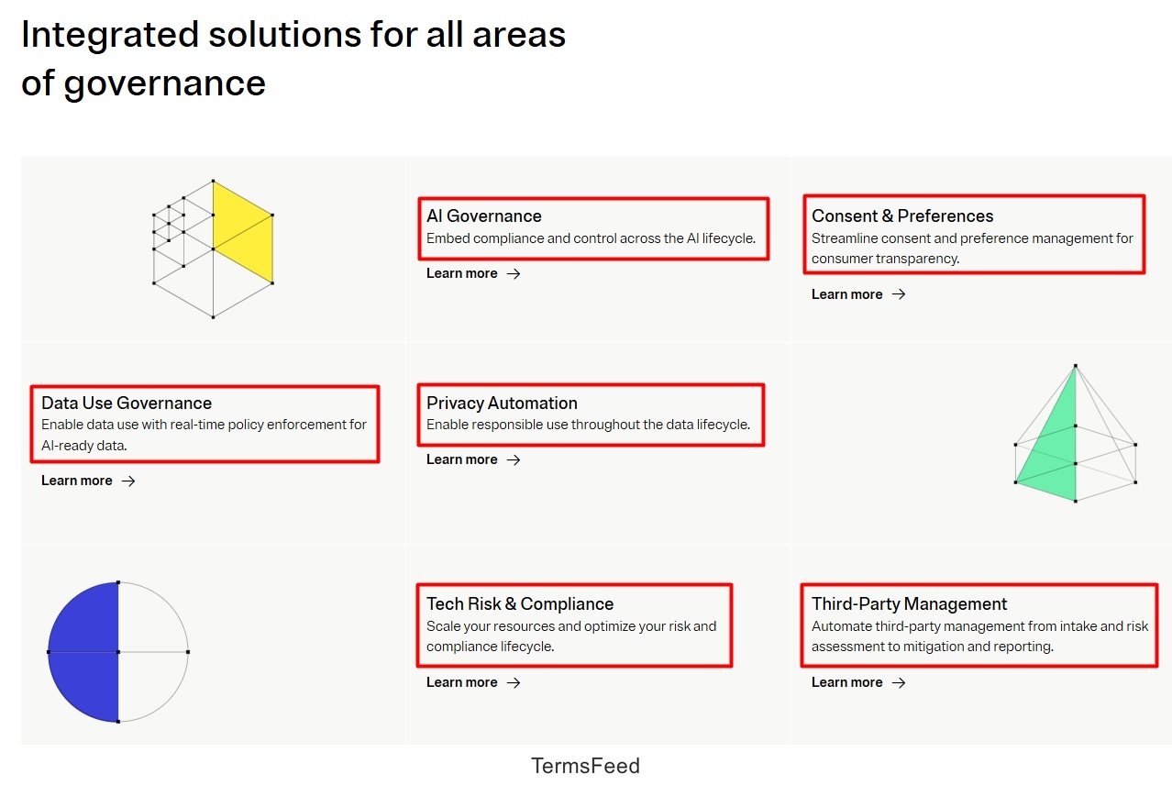Click the TermsFeed caption text
The image size is (1172, 785).
pyautogui.click(x=585, y=766)
